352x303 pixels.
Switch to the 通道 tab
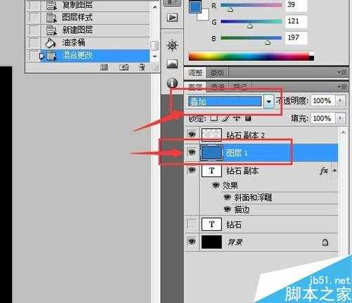coord(218,87)
